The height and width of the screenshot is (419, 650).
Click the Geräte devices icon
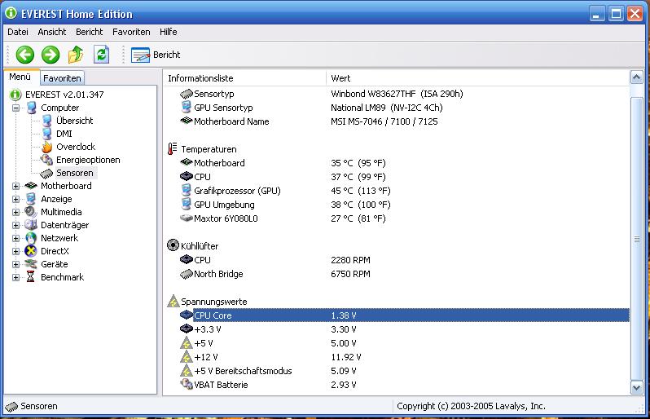coord(31,264)
